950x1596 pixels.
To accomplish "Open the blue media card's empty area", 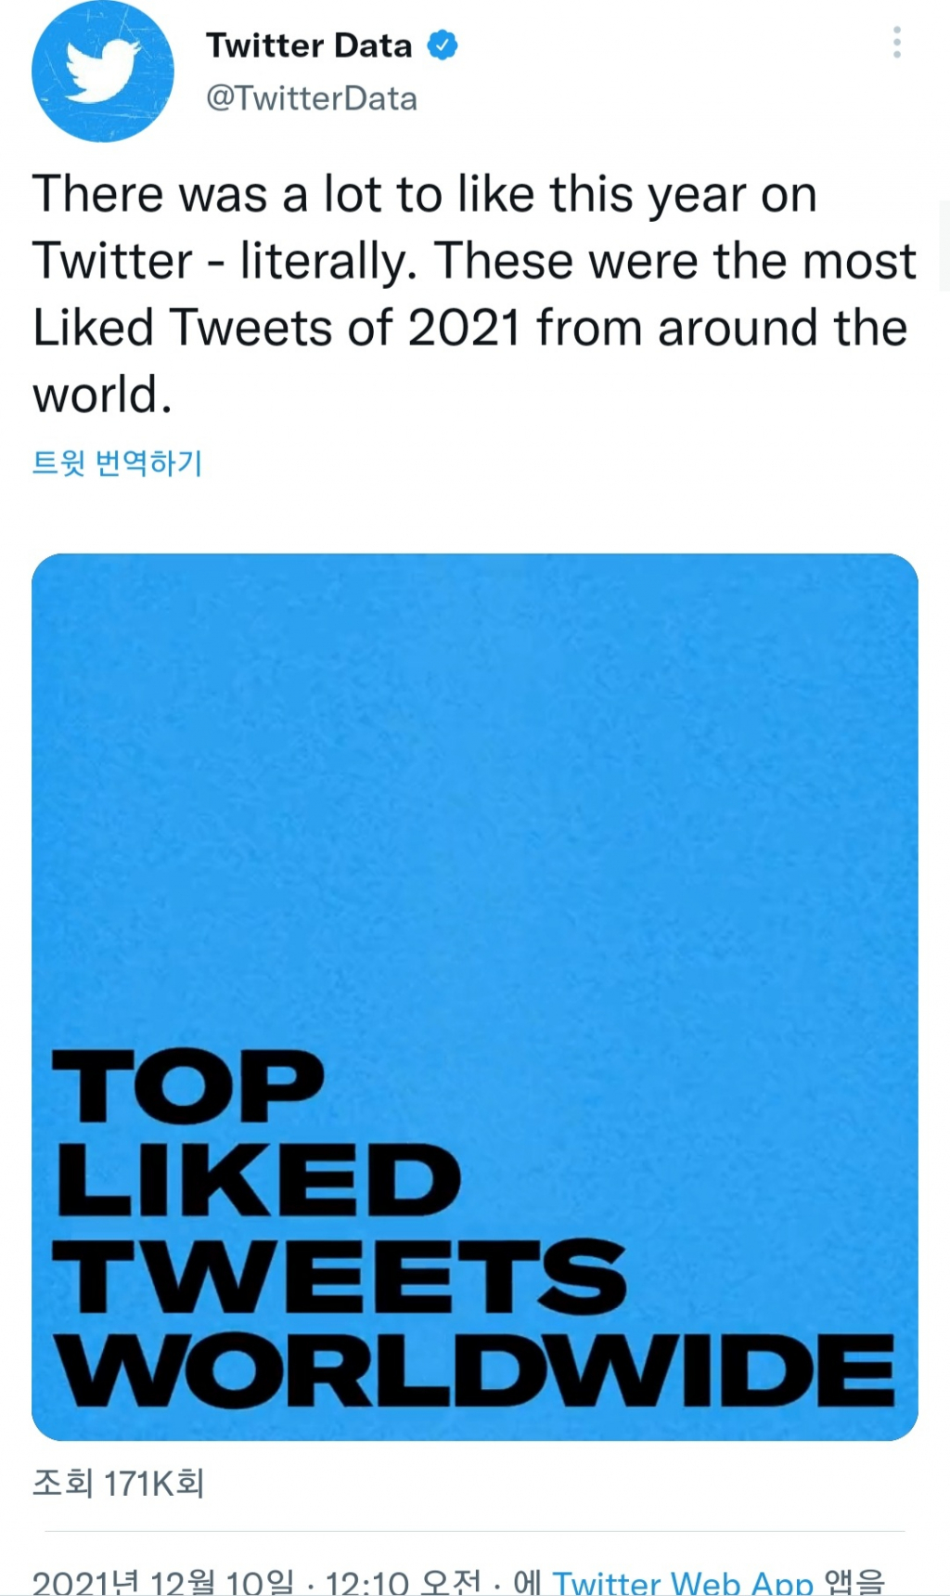I will coord(475,789).
